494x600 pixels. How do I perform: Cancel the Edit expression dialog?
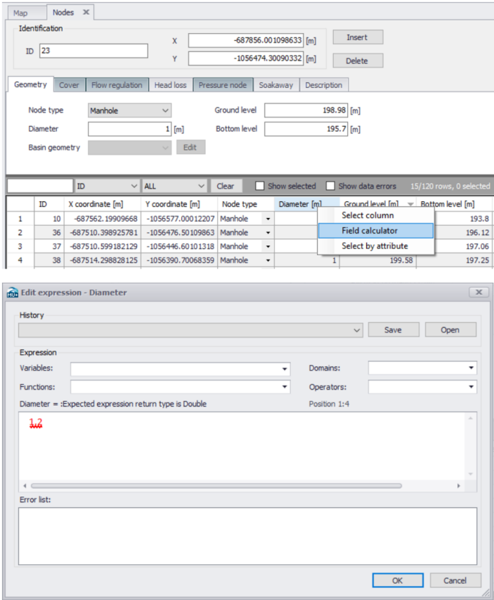(455, 580)
